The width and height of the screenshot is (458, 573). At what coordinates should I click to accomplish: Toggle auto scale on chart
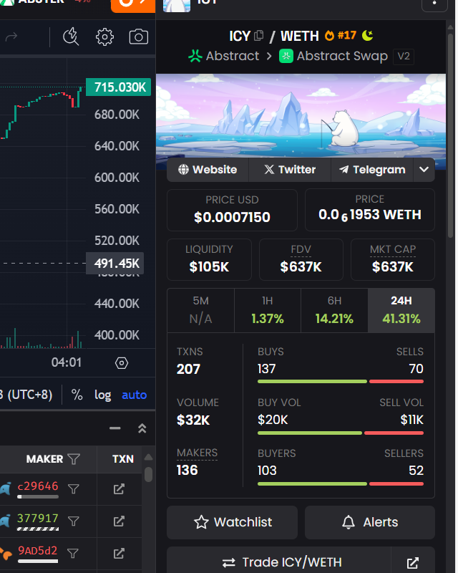click(134, 395)
